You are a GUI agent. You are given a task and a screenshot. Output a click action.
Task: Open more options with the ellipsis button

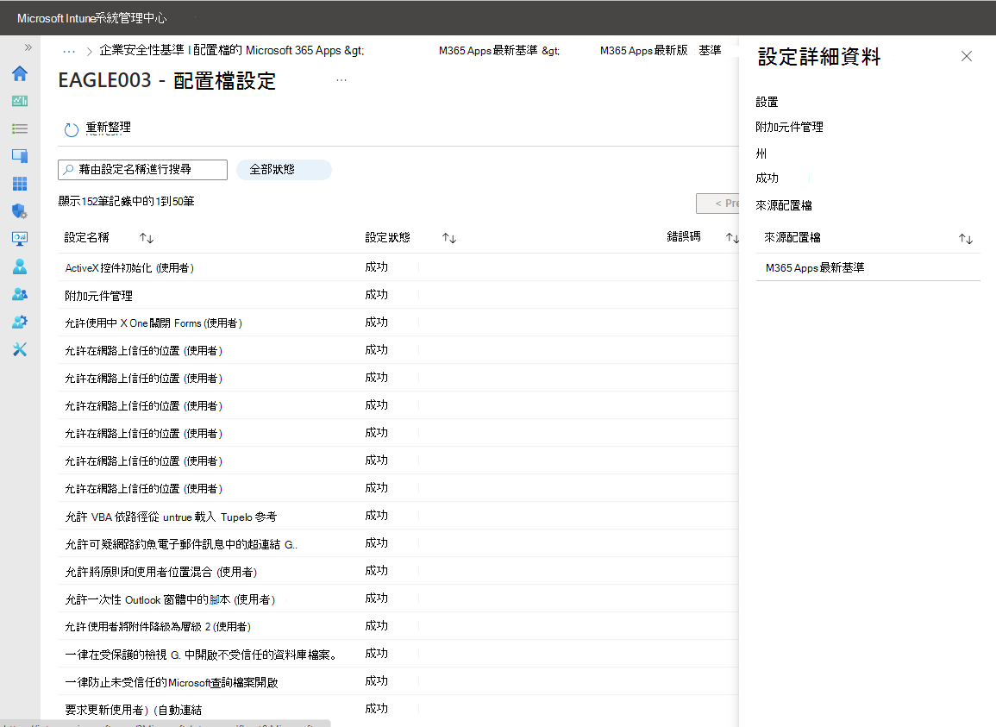click(341, 78)
